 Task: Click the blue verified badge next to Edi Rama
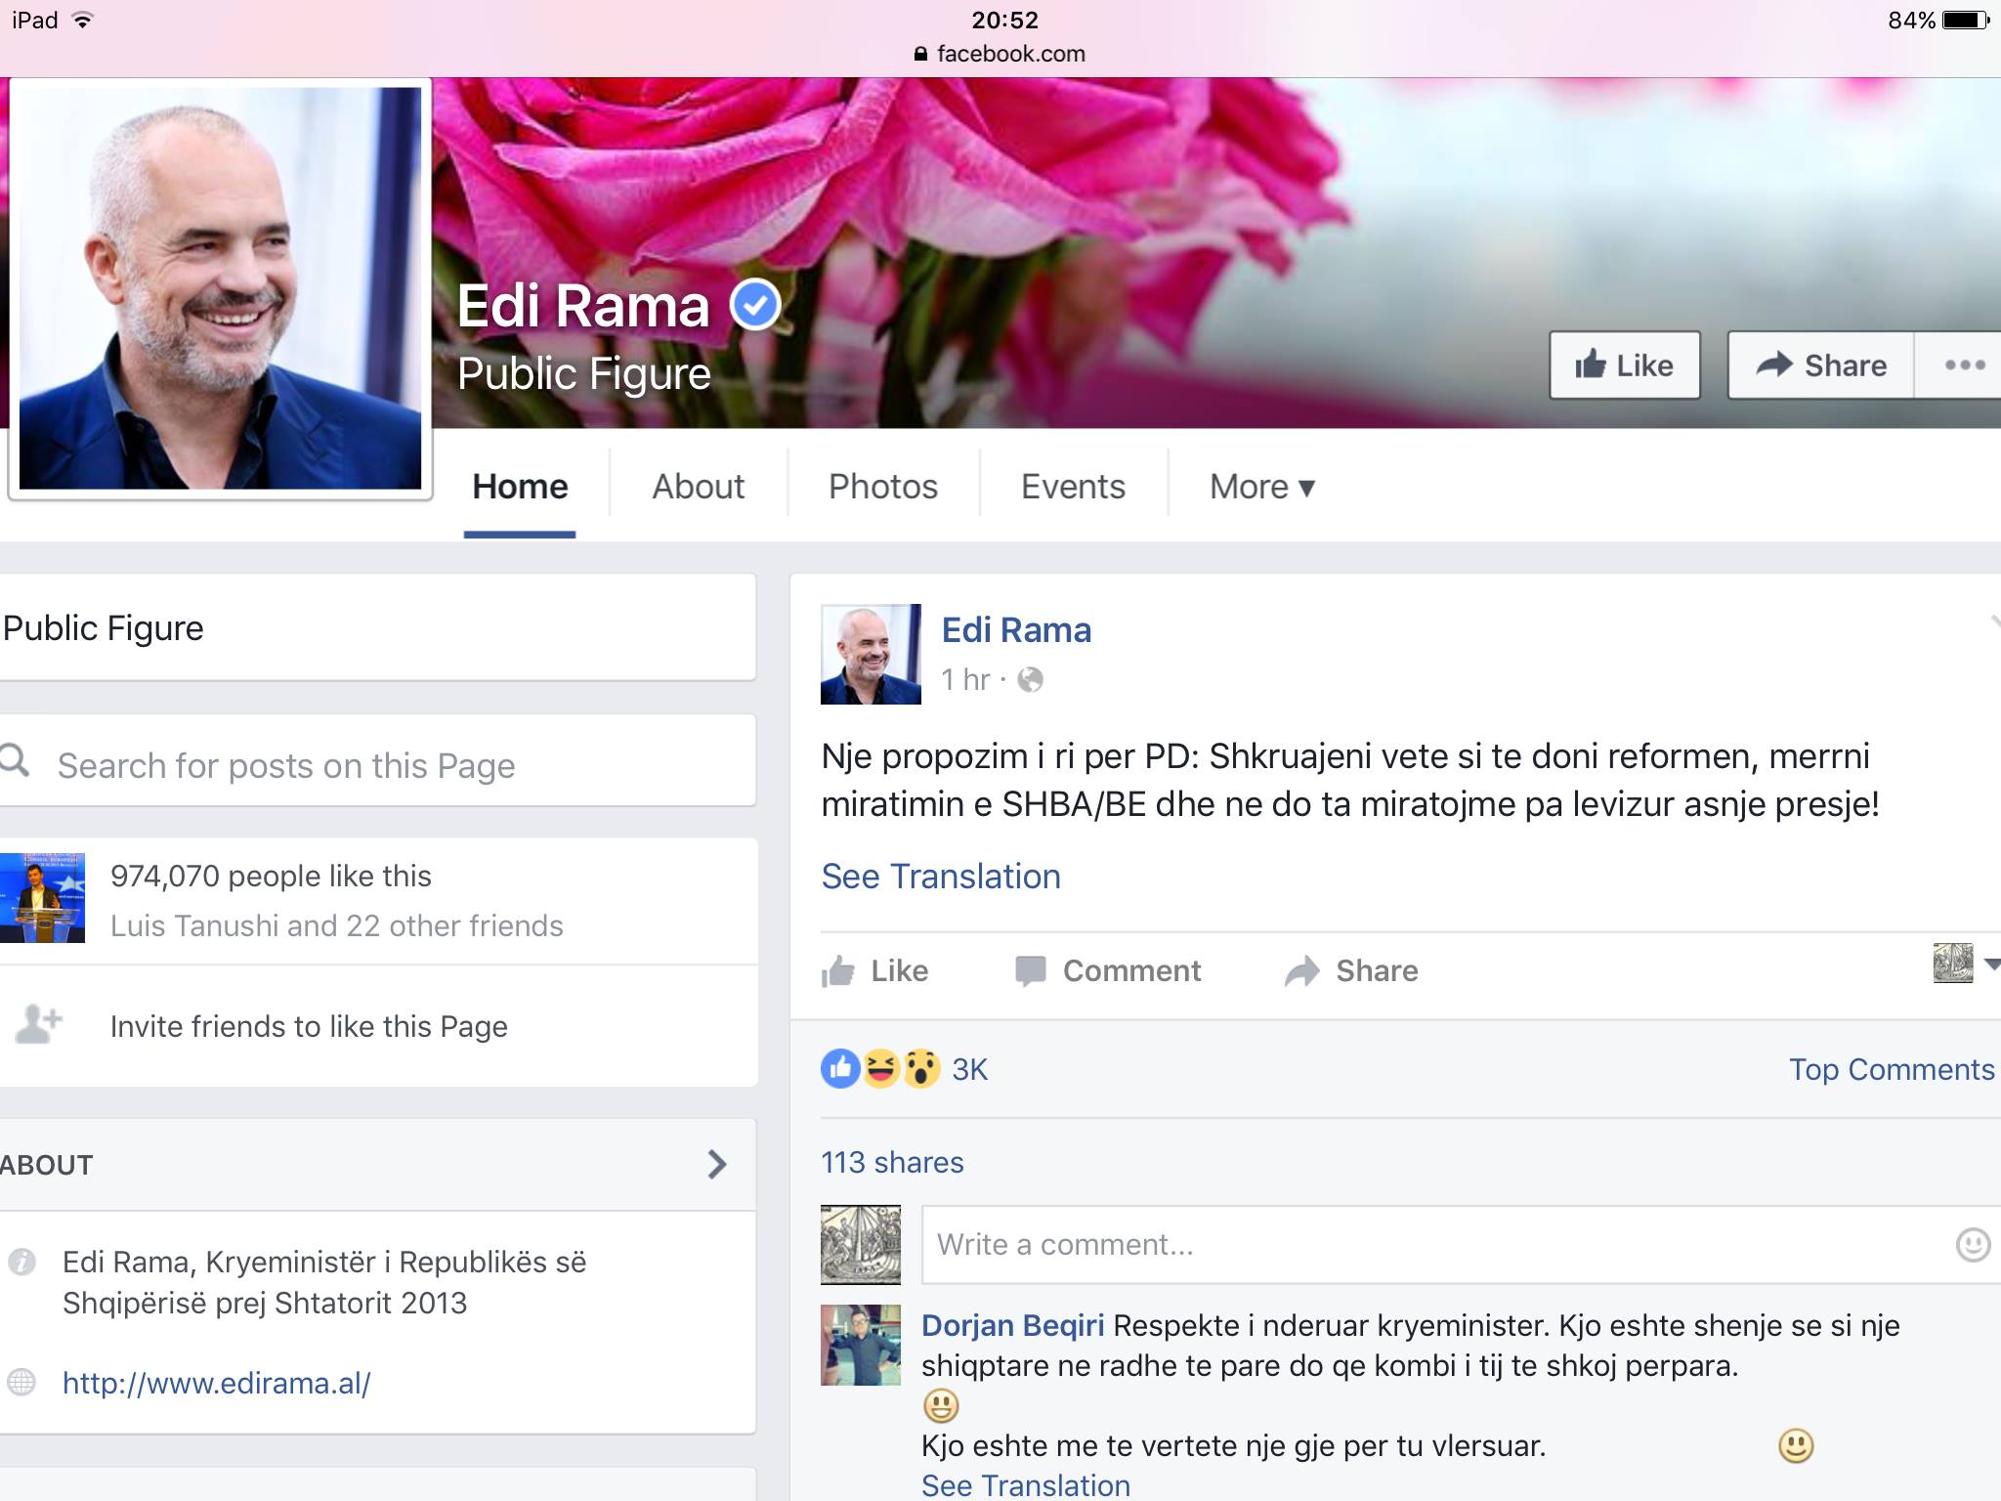coord(755,305)
